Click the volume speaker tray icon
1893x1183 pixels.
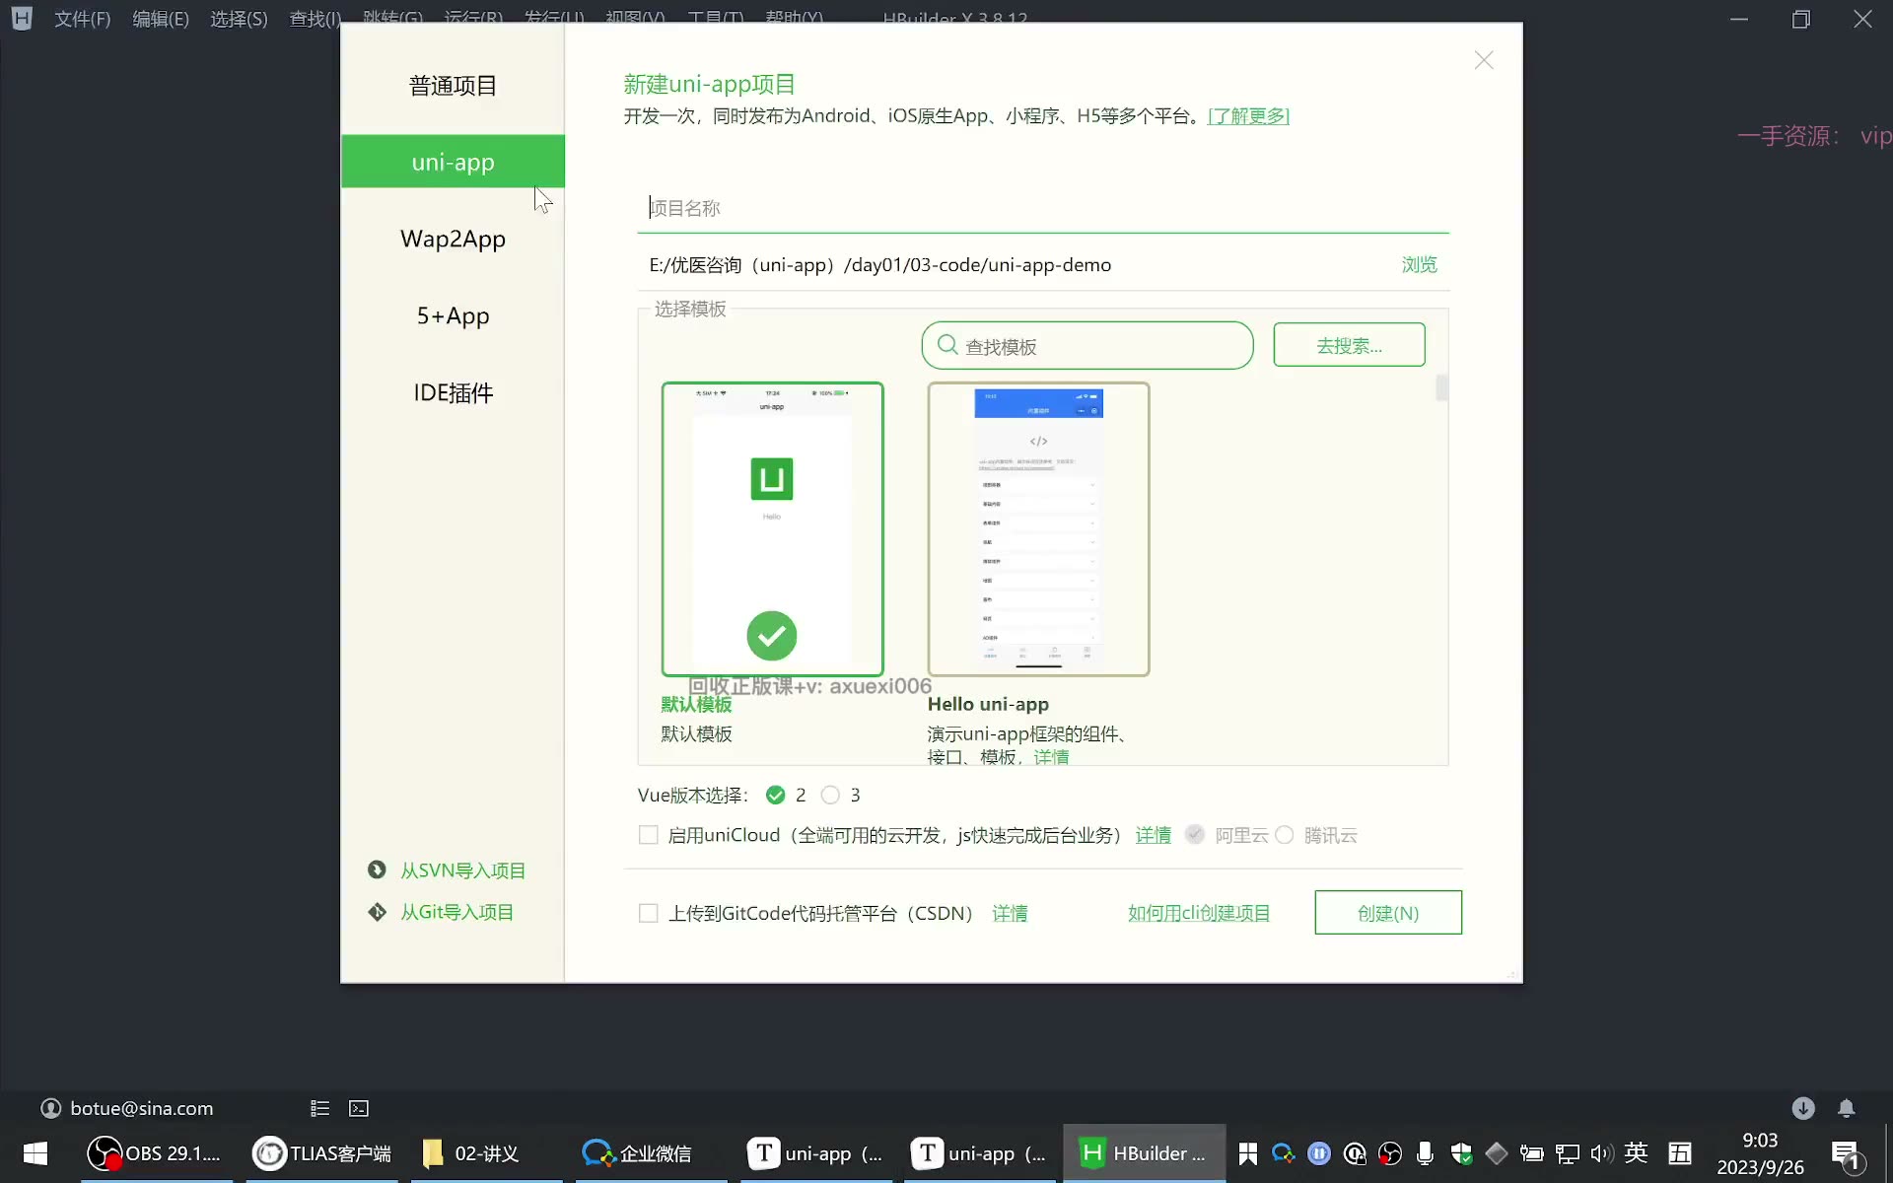[x=1602, y=1153]
